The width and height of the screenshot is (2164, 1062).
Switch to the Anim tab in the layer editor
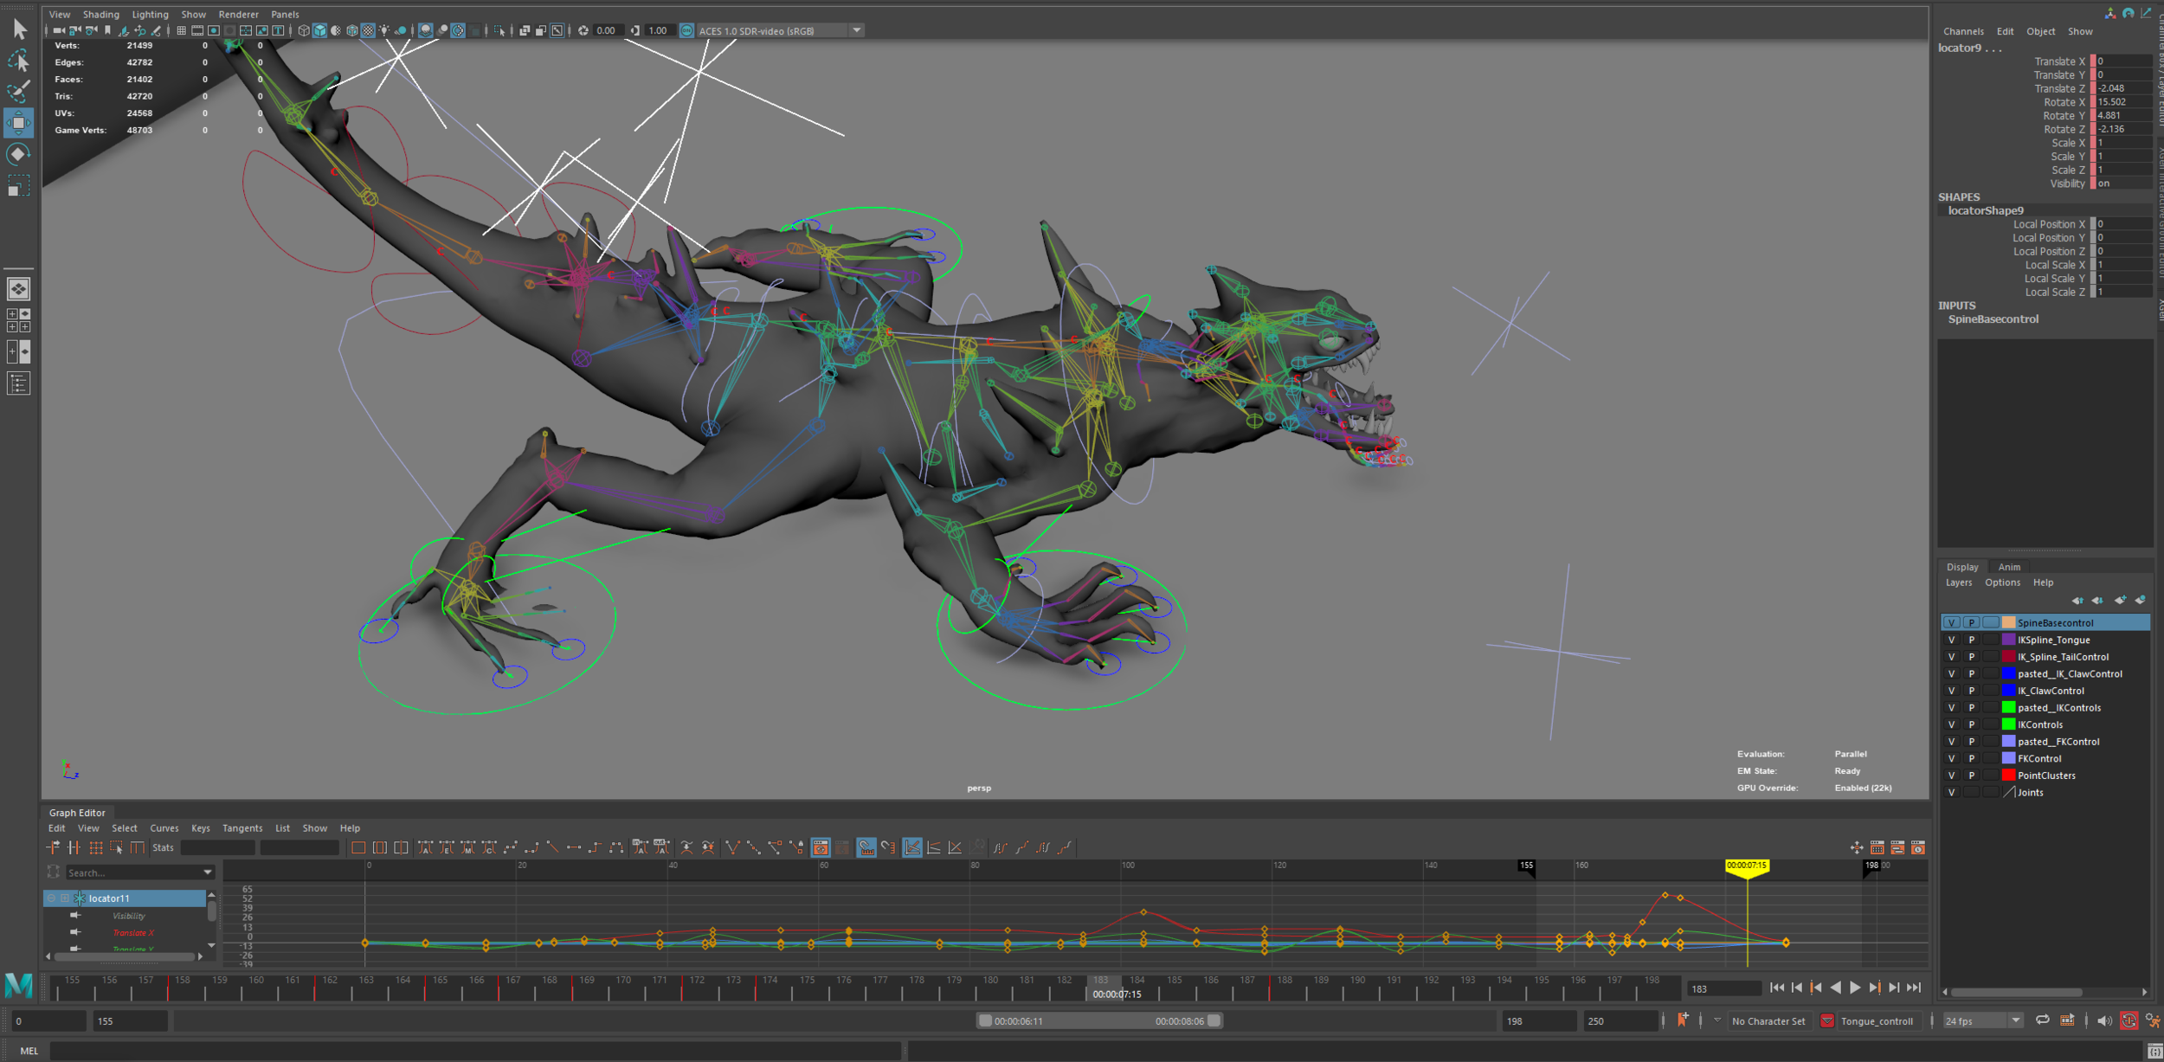click(2009, 568)
